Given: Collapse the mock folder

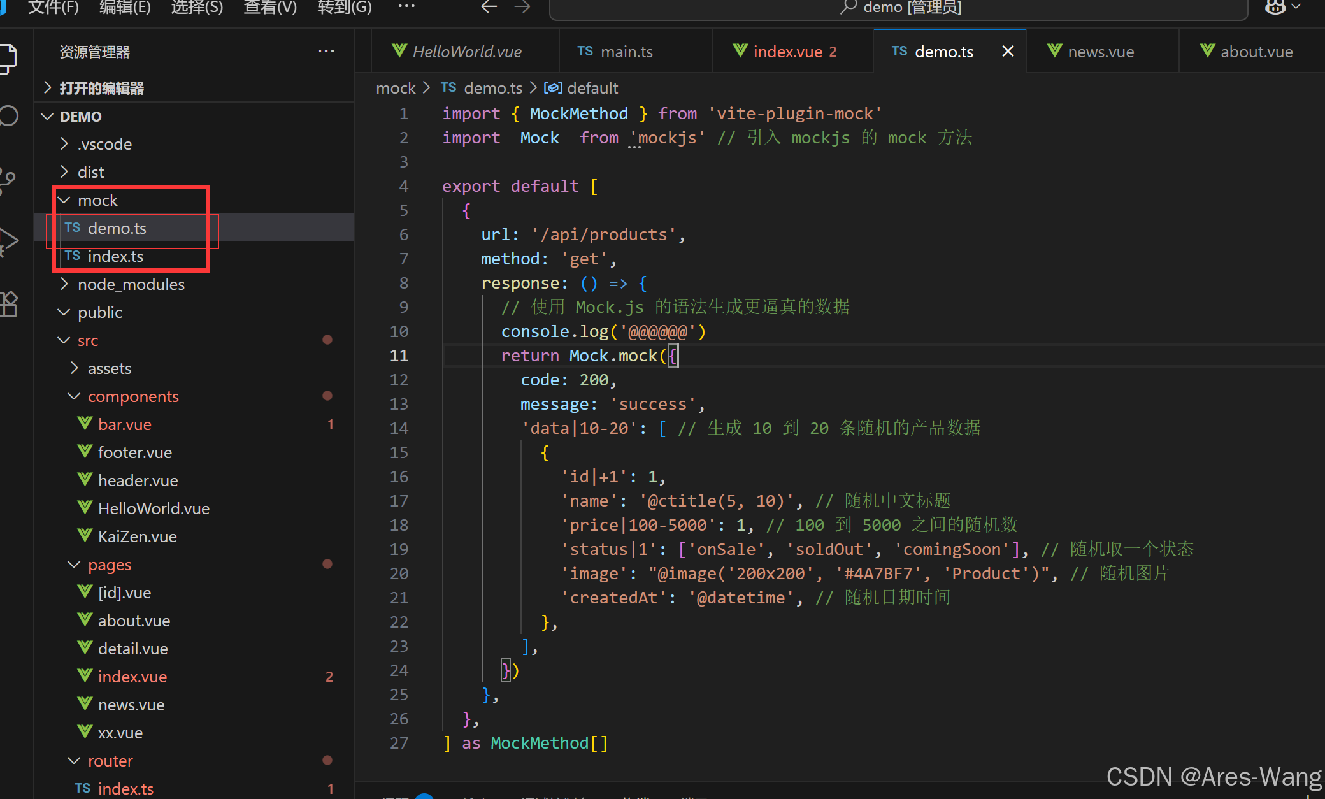Looking at the screenshot, I should (x=194, y=200).
